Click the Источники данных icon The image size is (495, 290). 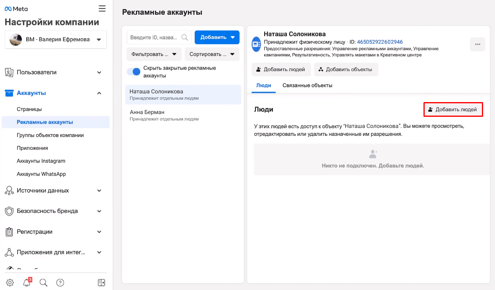tap(9, 191)
